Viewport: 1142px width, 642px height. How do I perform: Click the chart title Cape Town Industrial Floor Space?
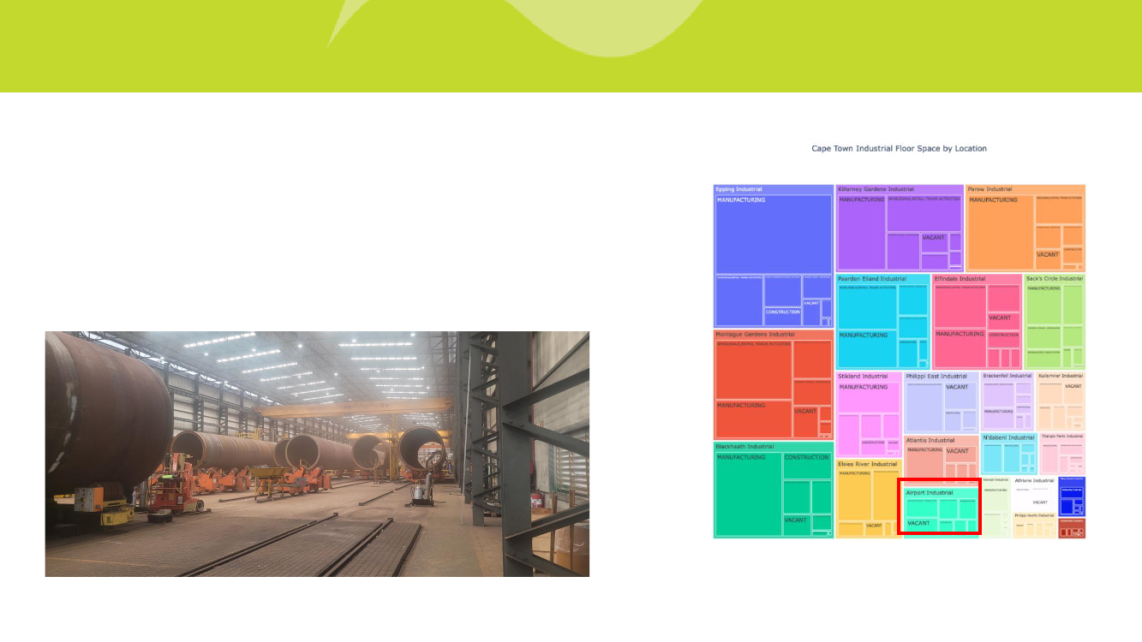click(x=899, y=148)
